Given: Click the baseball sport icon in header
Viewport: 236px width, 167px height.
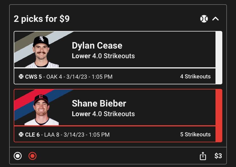Looking at the screenshot, I should pyautogui.click(x=204, y=19).
